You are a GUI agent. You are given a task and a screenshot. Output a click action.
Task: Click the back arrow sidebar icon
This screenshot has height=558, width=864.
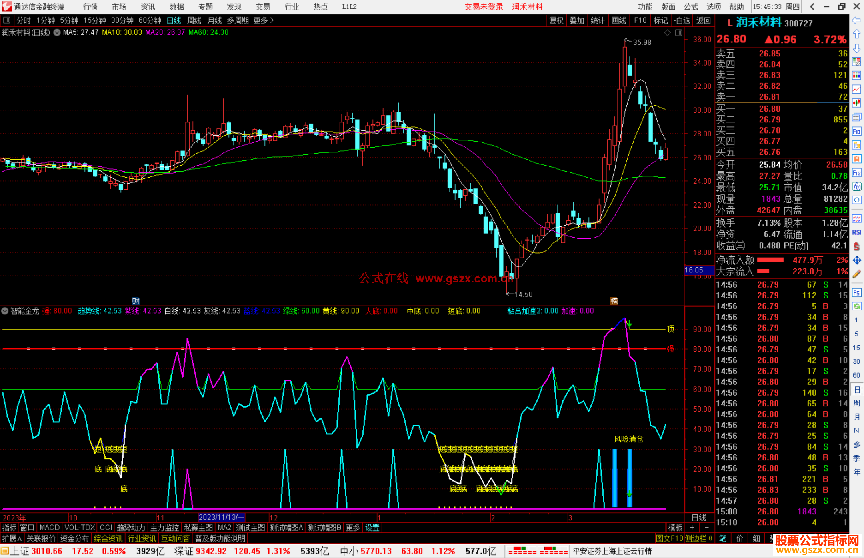tap(856, 20)
